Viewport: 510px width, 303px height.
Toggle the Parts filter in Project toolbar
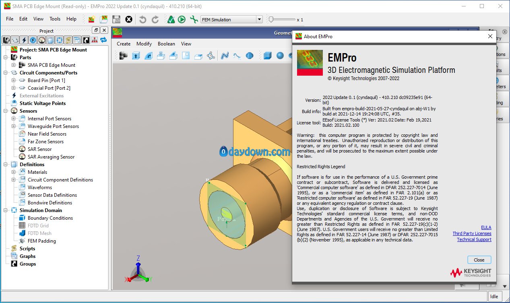[x=6, y=40]
